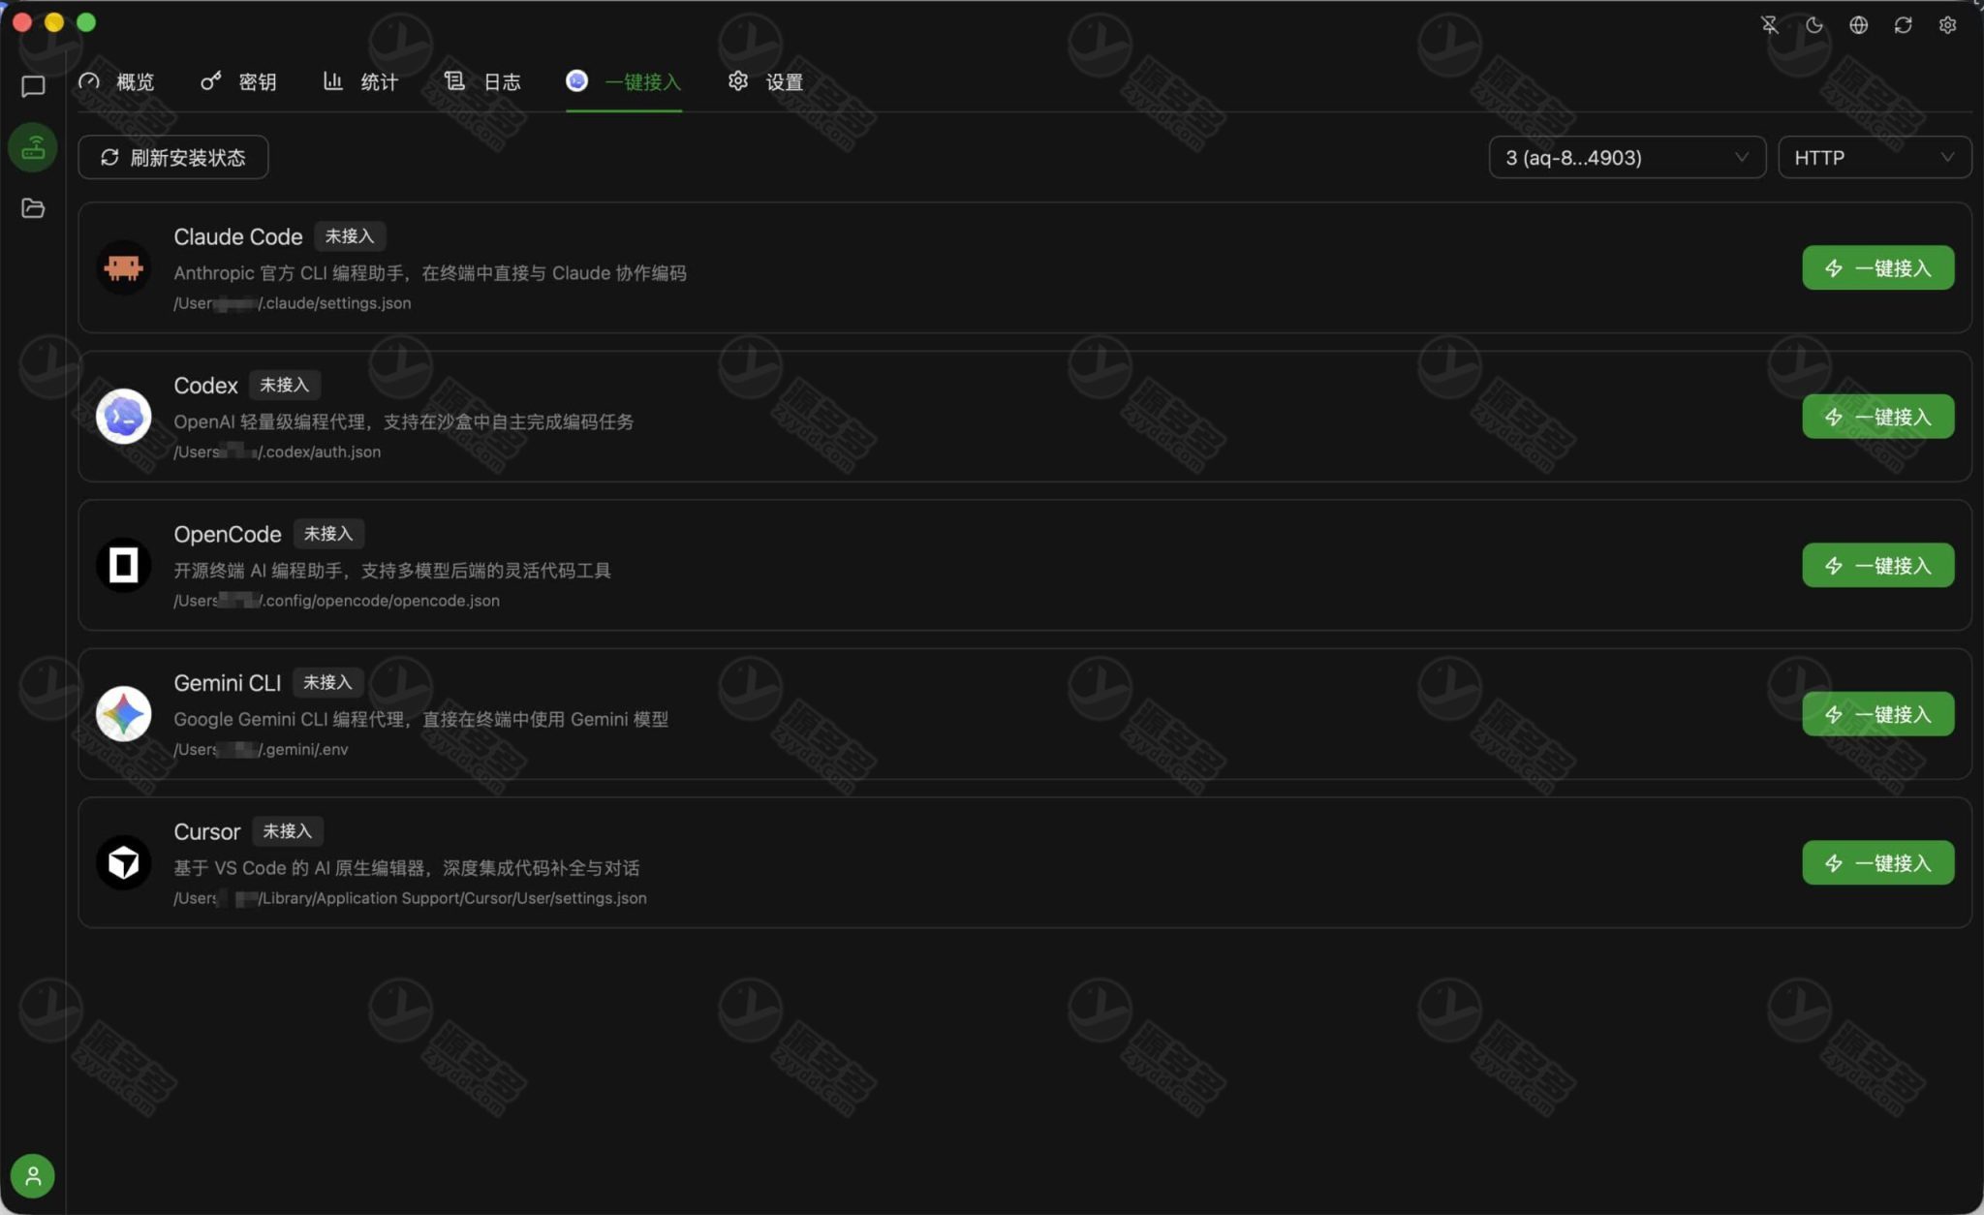This screenshot has height=1215, width=1984.
Task: Toggle dark mode with the moon icon
Action: pos(1813,25)
